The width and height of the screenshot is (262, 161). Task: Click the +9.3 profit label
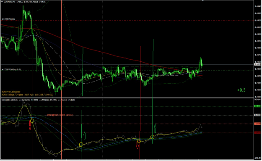point(241,90)
